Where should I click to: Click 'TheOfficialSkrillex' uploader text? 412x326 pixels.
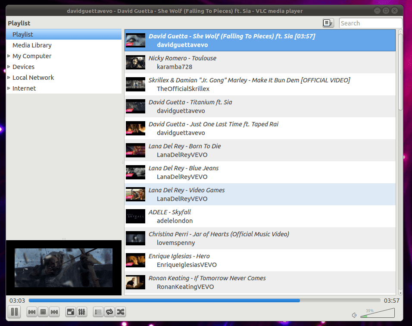point(183,89)
